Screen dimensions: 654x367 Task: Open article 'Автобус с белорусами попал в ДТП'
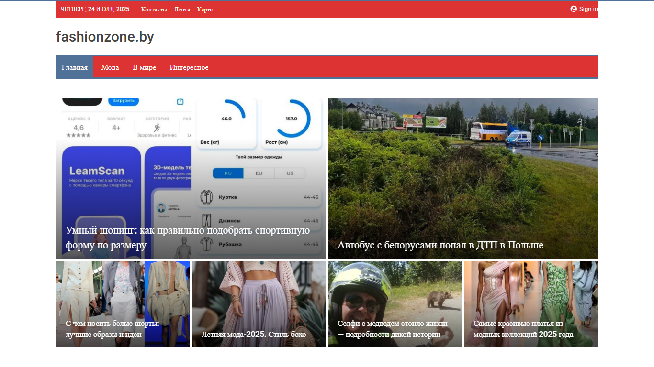click(440, 245)
